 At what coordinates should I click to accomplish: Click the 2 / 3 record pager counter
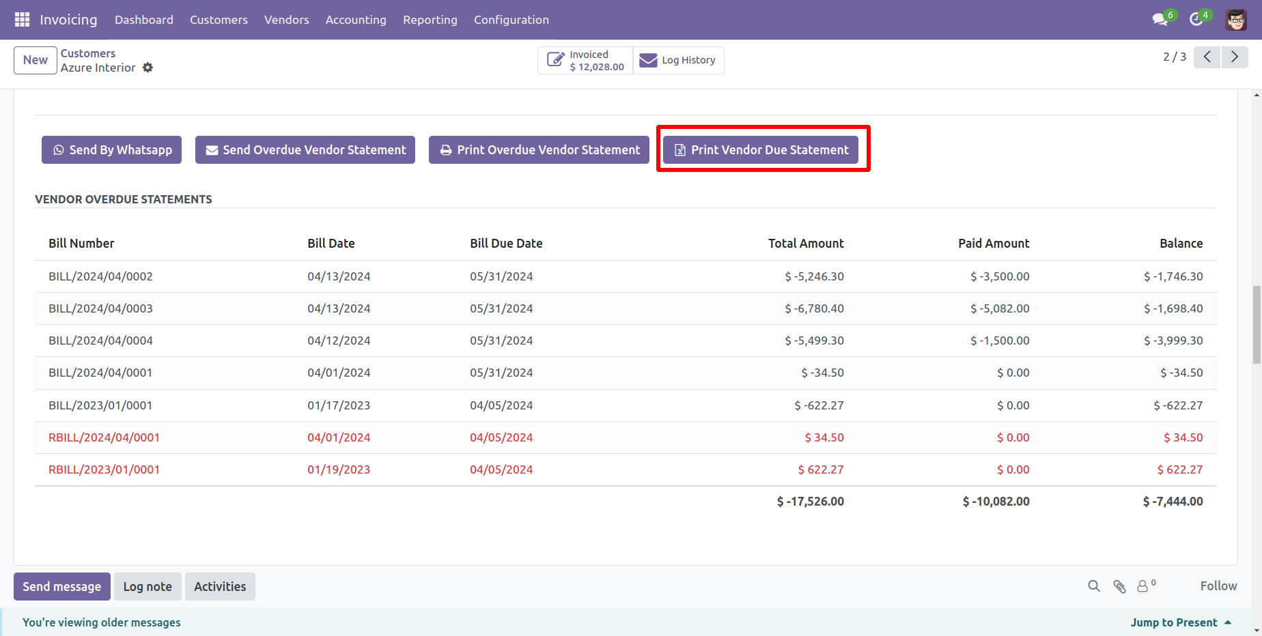pos(1175,57)
